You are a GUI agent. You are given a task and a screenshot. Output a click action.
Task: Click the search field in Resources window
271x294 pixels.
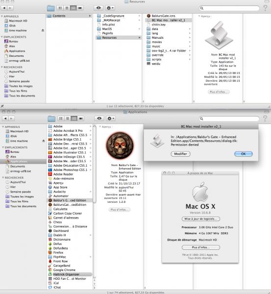click(229, 8)
